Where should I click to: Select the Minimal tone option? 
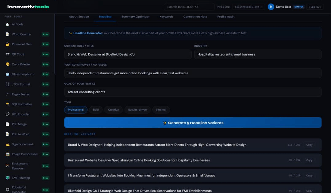(161, 110)
